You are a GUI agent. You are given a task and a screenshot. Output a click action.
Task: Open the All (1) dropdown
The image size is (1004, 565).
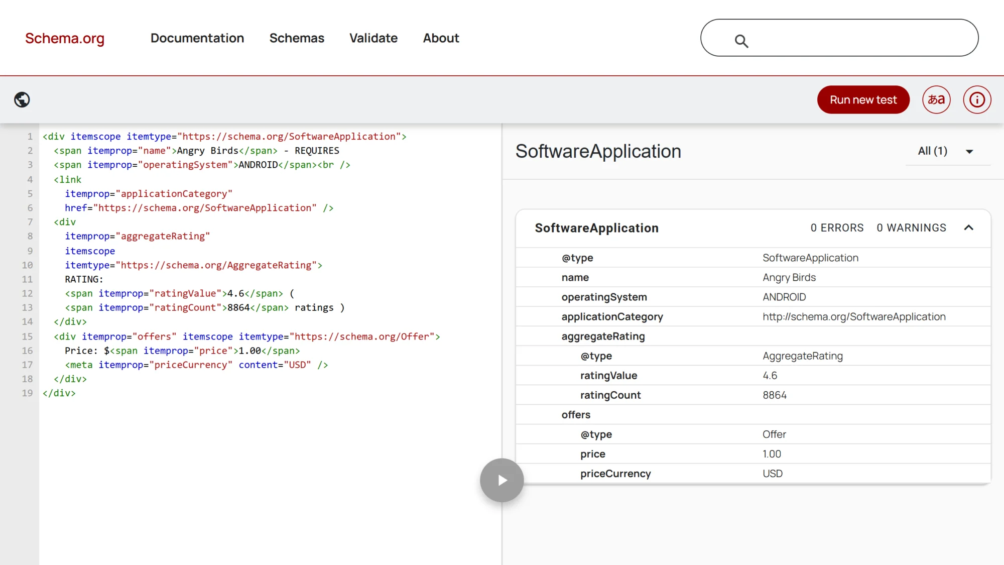point(947,151)
